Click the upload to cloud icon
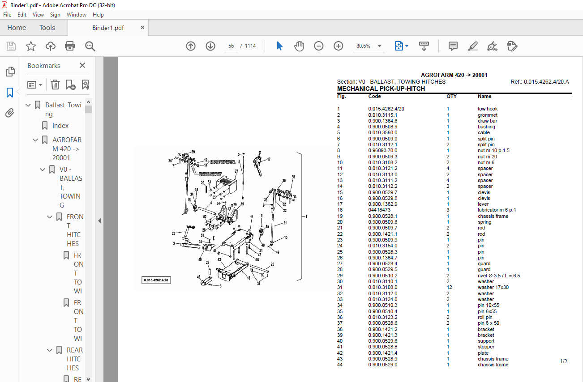The height and width of the screenshot is (382, 583). pyautogui.click(x=51, y=46)
